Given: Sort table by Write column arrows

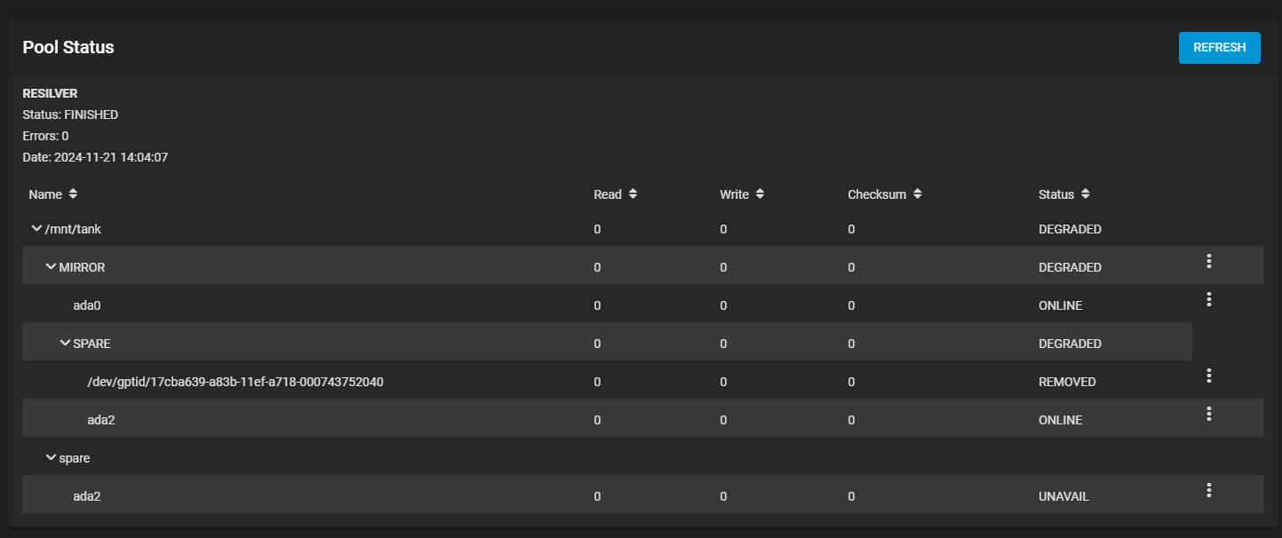Looking at the screenshot, I should coord(760,194).
